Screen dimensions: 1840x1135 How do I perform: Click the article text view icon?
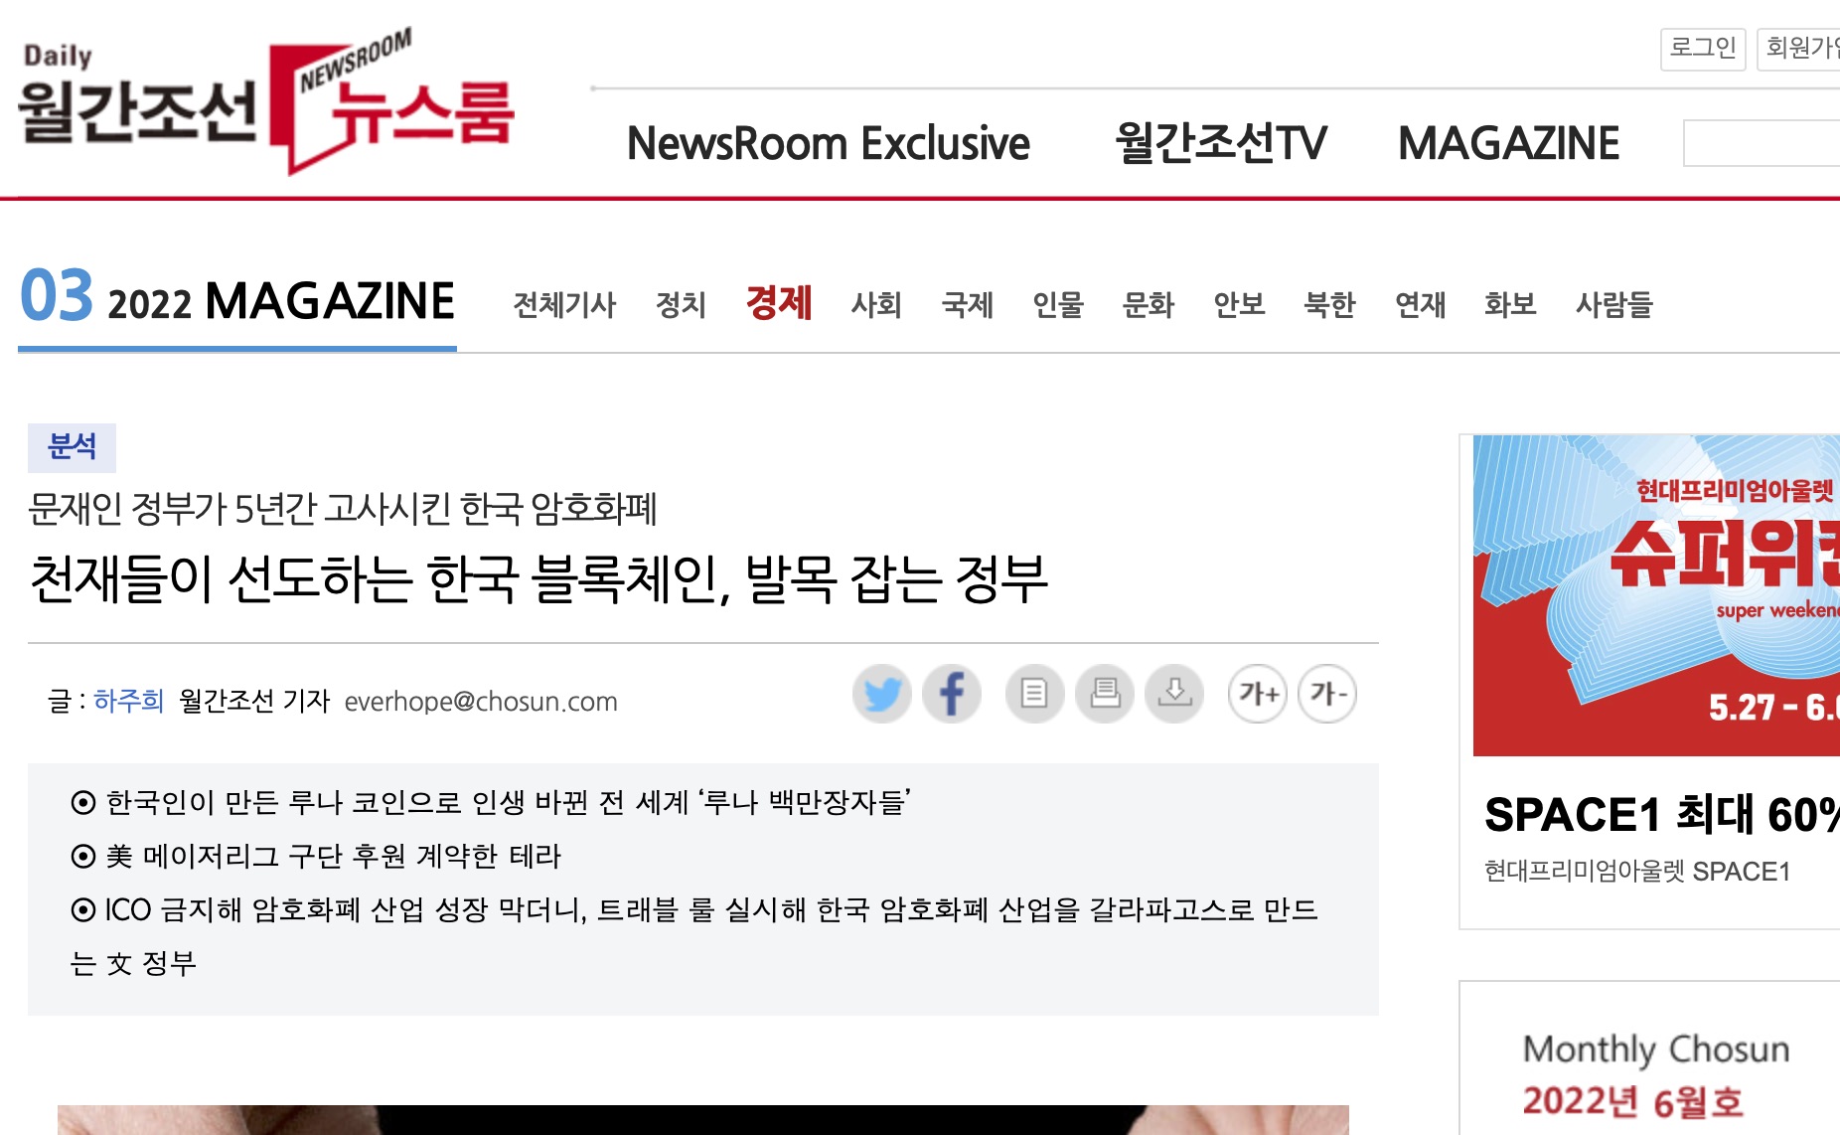tap(1034, 694)
